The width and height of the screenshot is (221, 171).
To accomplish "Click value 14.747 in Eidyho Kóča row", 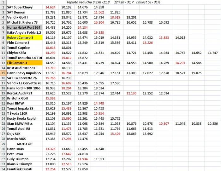I will (213, 53).
